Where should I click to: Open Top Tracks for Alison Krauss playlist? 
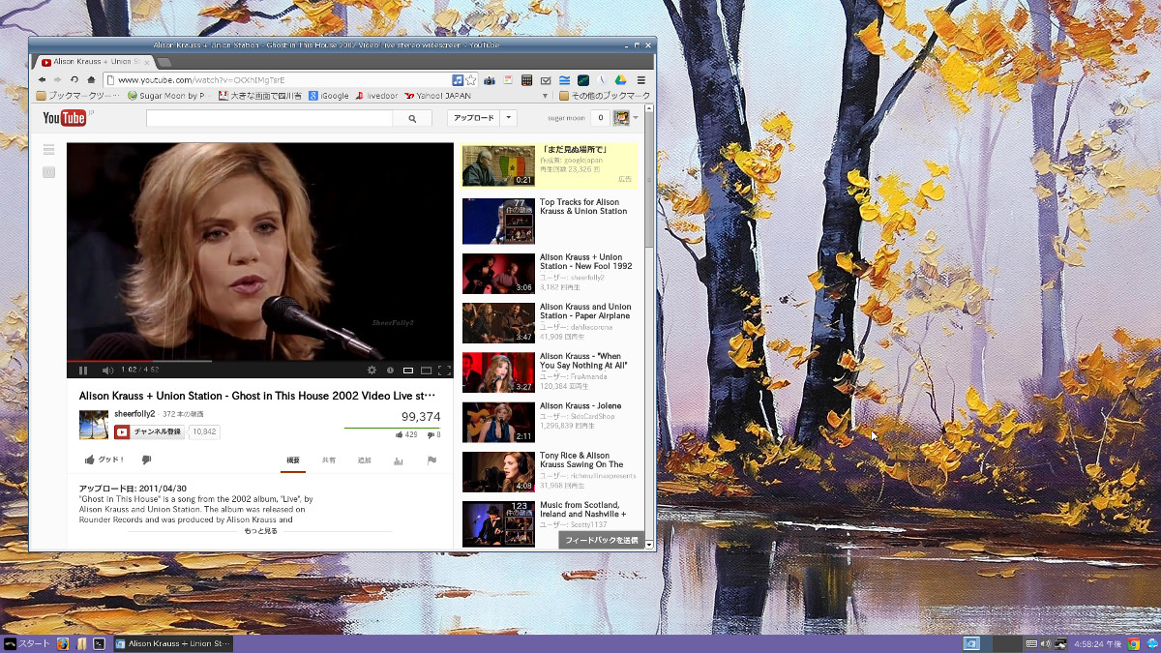(x=583, y=207)
